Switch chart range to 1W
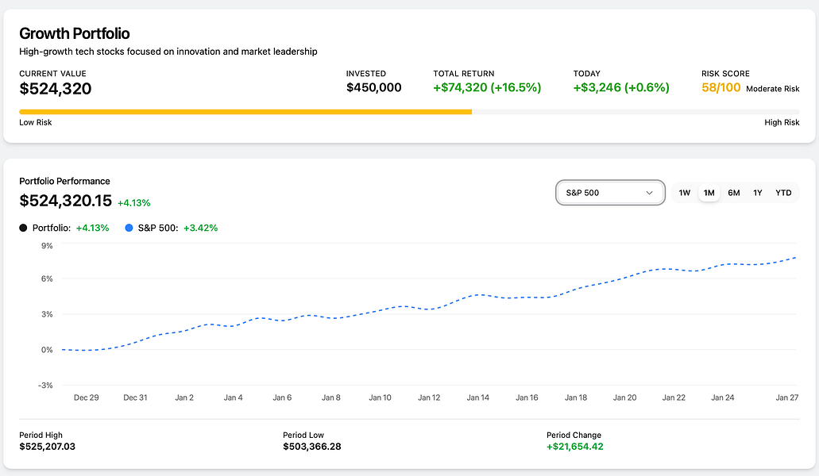The image size is (819, 476). coord(685,193)
